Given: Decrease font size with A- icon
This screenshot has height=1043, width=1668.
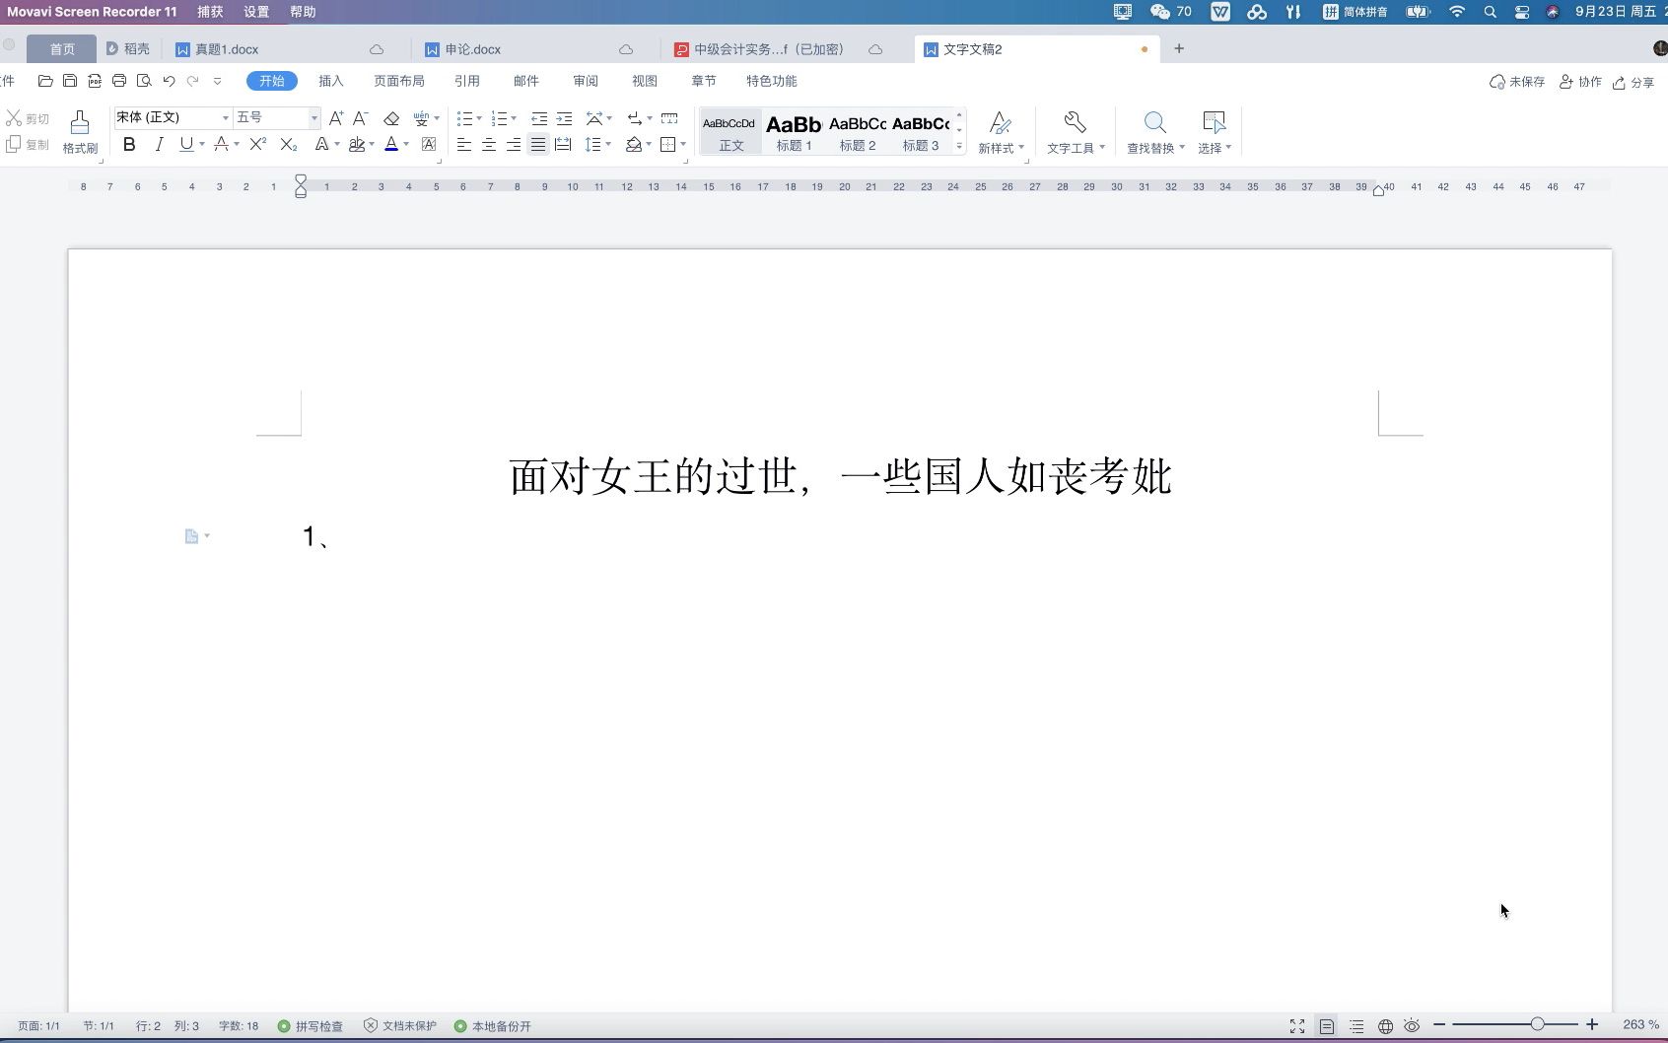Looking at the screenshot, I should pyautogui.click(x=361, y=118).
